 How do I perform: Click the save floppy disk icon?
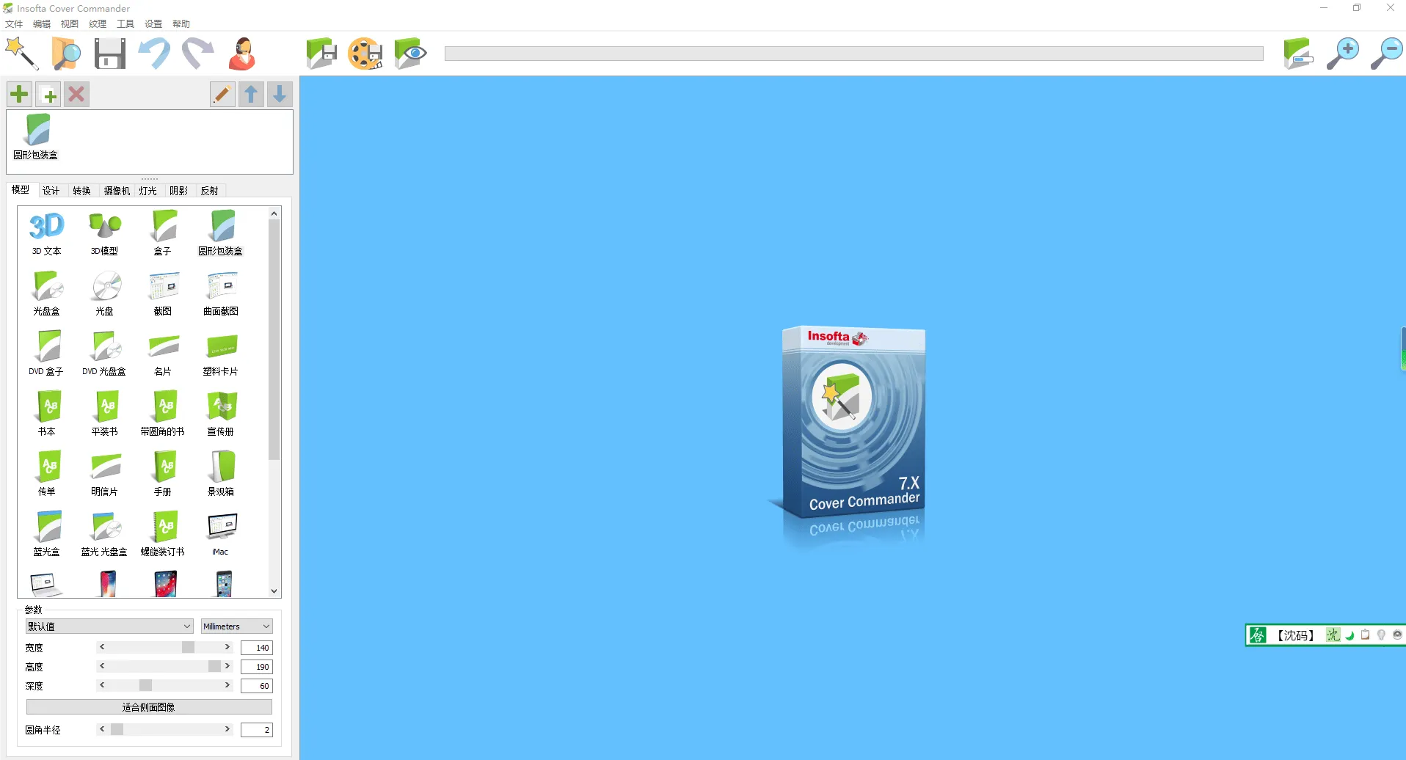[110, 54]
